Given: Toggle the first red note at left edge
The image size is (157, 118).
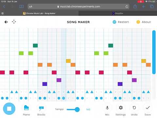Looking at the screenshot, I should pos(2,72).
